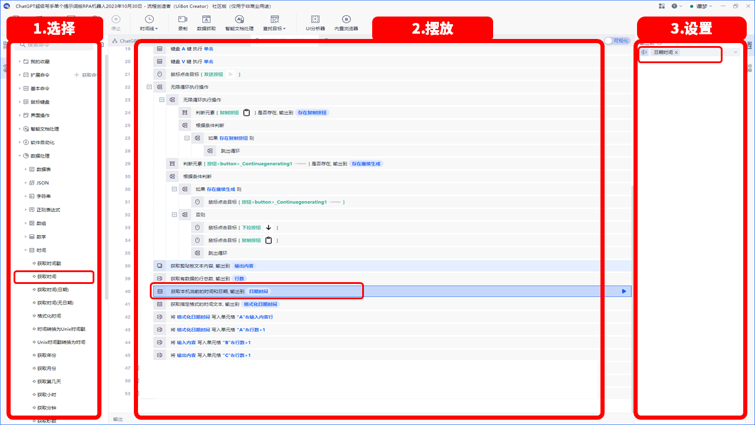Viewport: 755px width, 425px height.
Task: Select the 获取第几天 command
Action: click(x=49, y=381)
